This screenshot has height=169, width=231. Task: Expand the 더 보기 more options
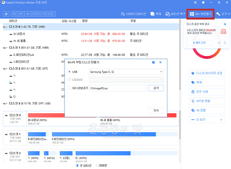point(207,120)
